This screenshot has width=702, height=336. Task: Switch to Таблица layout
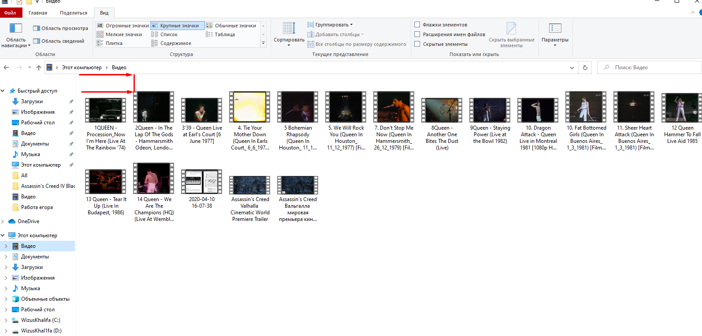click(x=220, y=34)
